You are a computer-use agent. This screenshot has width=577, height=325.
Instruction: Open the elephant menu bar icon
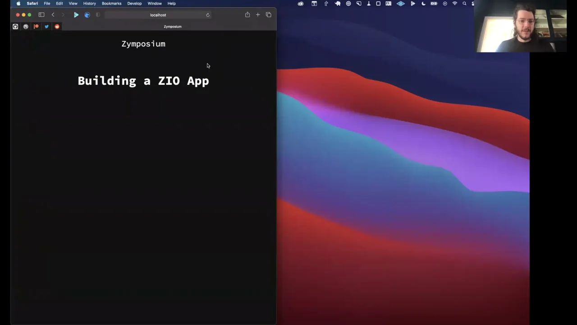click(338, 4)
